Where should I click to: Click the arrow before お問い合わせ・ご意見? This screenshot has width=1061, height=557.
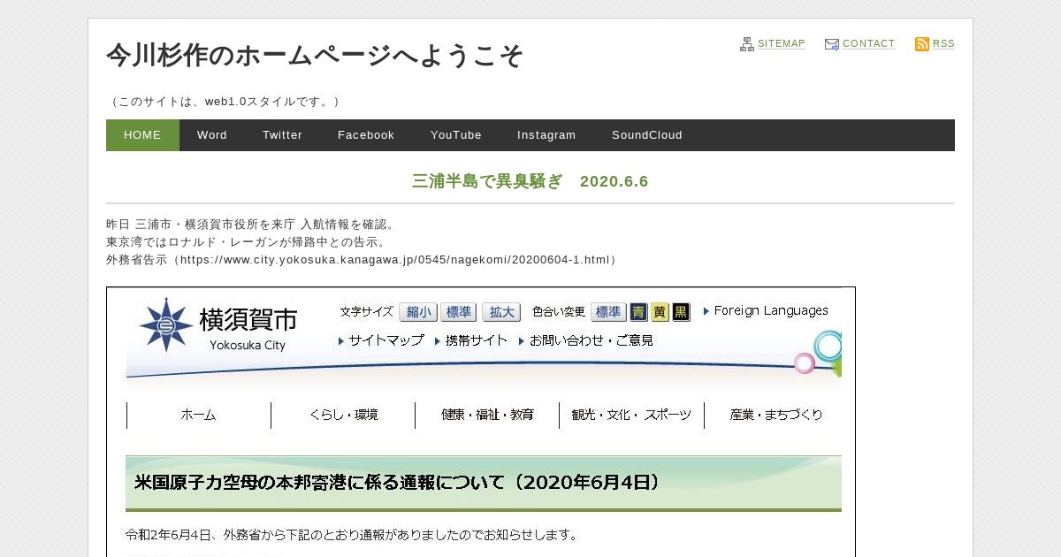(x=522, y=340)
